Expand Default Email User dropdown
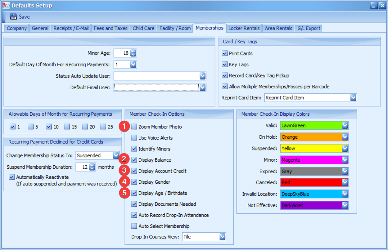 coord(202,87)
